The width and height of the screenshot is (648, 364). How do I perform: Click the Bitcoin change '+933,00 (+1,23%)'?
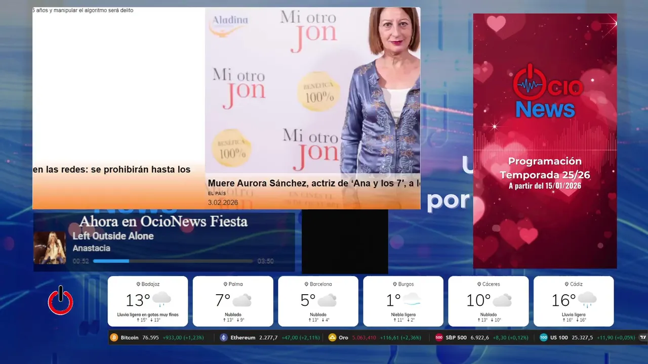(x=183, y=338)
